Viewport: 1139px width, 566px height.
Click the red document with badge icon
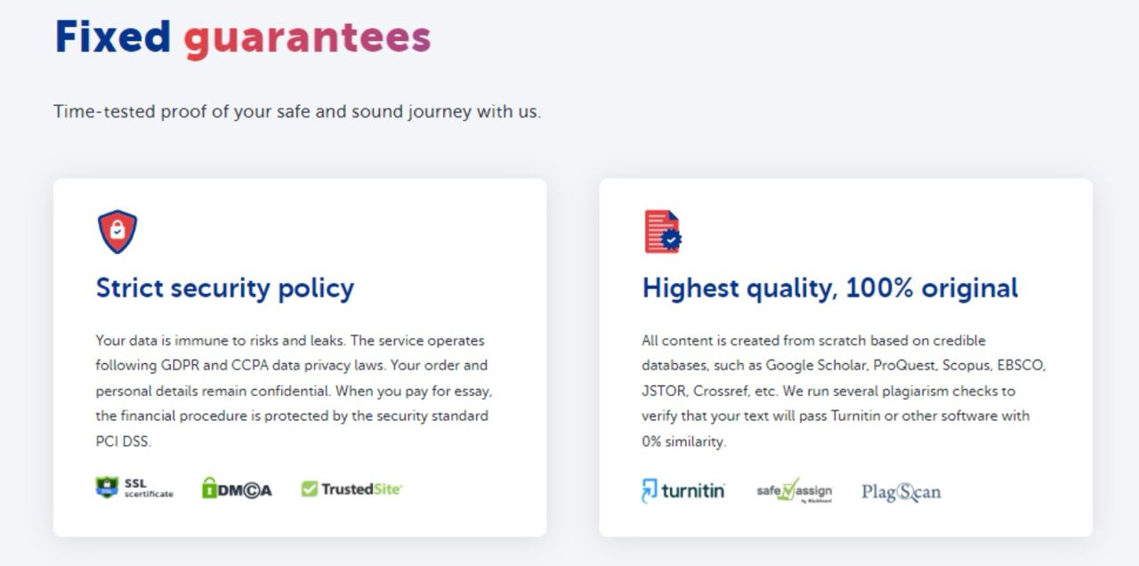tap(663, 231)
